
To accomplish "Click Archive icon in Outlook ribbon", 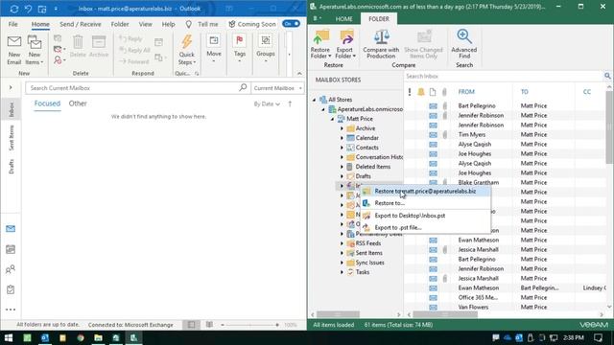I will 99,46.
